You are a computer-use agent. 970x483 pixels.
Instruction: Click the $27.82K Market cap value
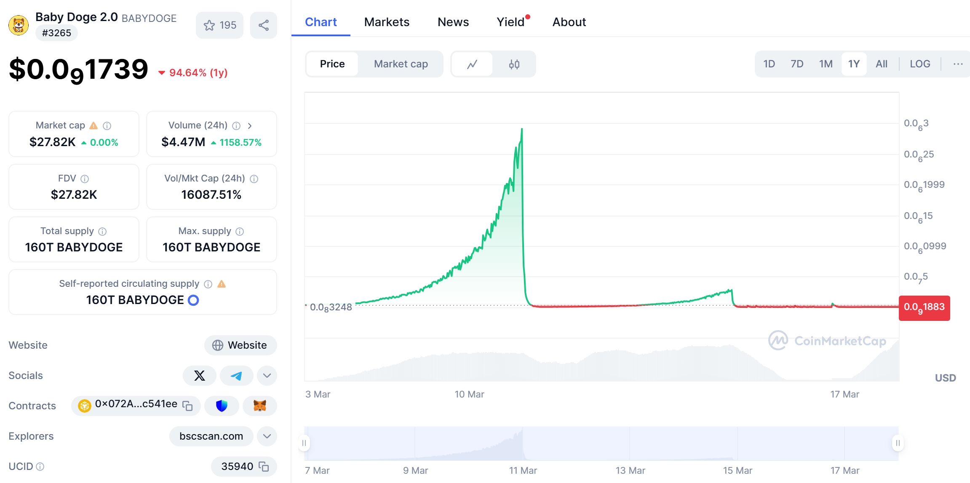point(53,142)
